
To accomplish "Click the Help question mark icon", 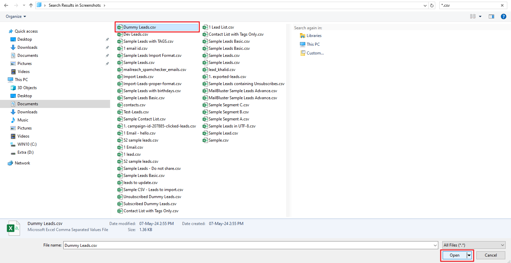I will [503, 16].
